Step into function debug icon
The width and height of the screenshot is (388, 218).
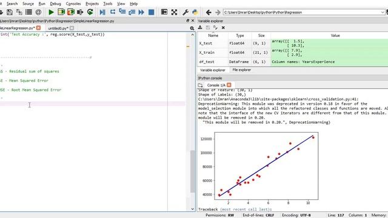coord(122,12)
